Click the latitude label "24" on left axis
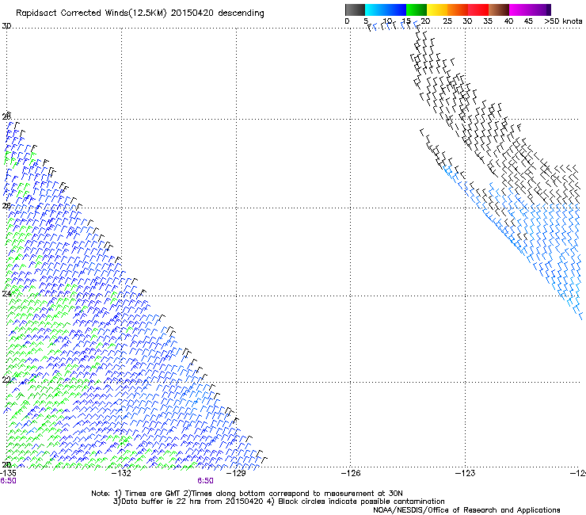This screenshot has width=586, height=515. (x=6, y=294)
